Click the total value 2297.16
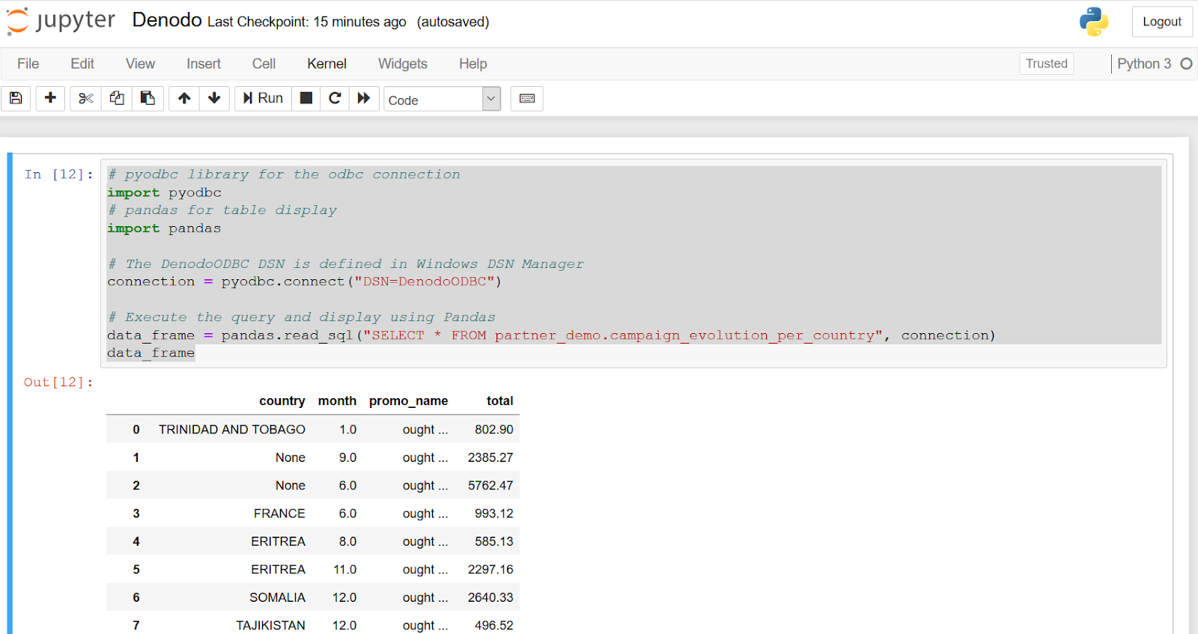The image size is (1198, 634). pyautogui.click(x=490, y=570)
